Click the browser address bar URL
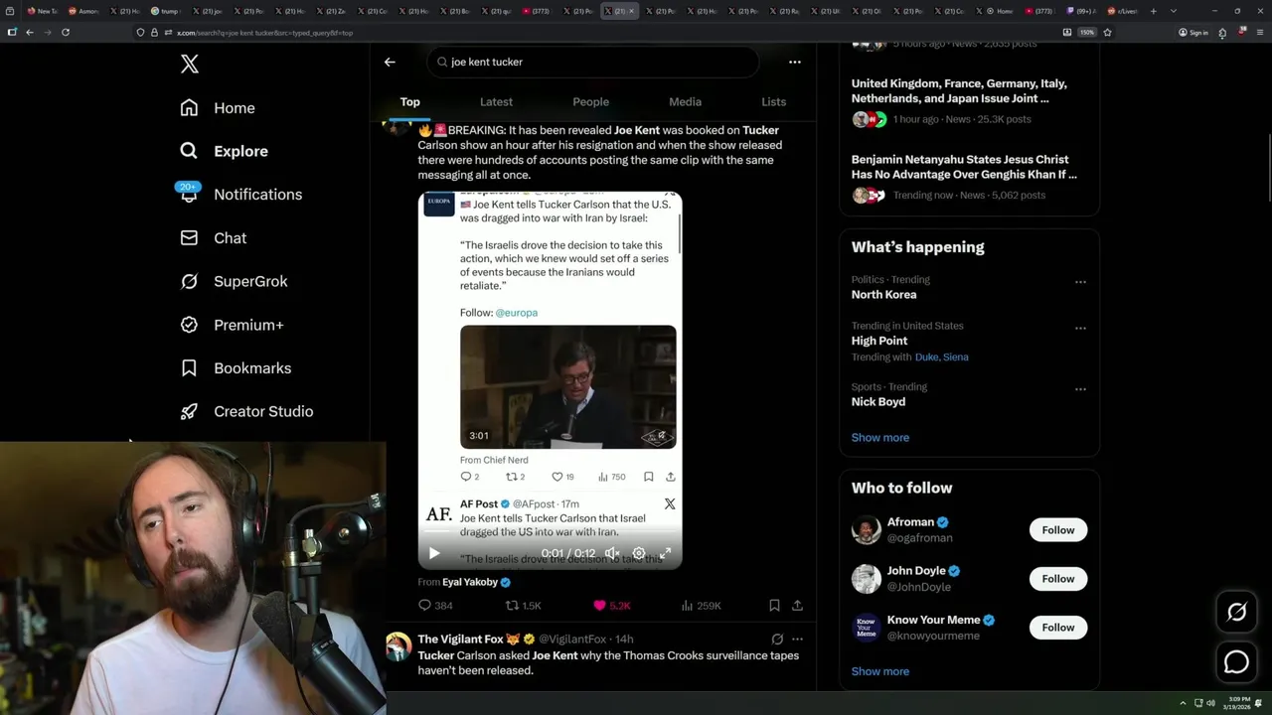 pyautogui.click(x=264, y=33)
